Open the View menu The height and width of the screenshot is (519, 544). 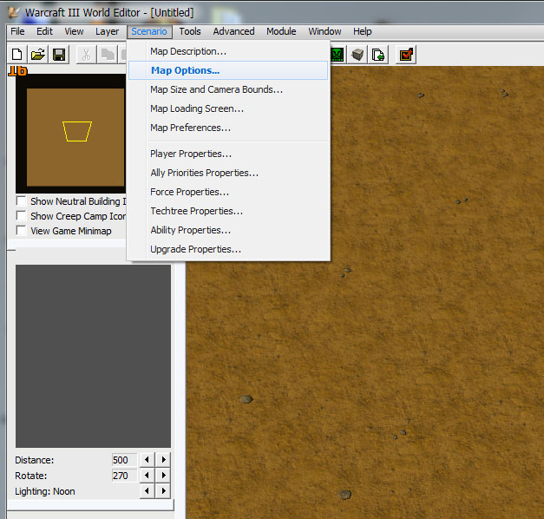(x=74, y=31)
